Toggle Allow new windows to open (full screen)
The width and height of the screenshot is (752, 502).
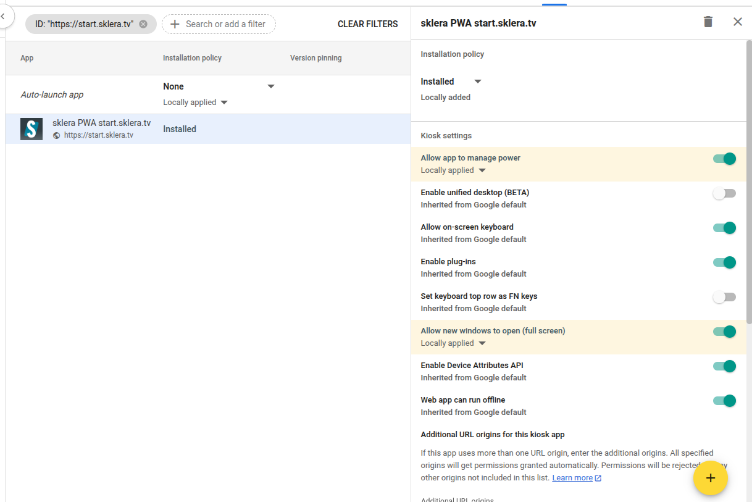click(x=724, y=332)
